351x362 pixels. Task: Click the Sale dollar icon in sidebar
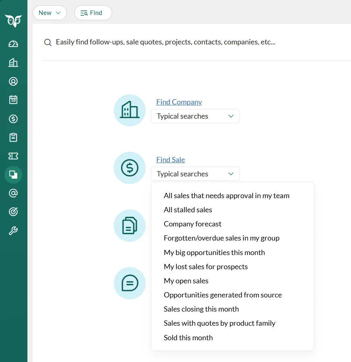point(13,119)
